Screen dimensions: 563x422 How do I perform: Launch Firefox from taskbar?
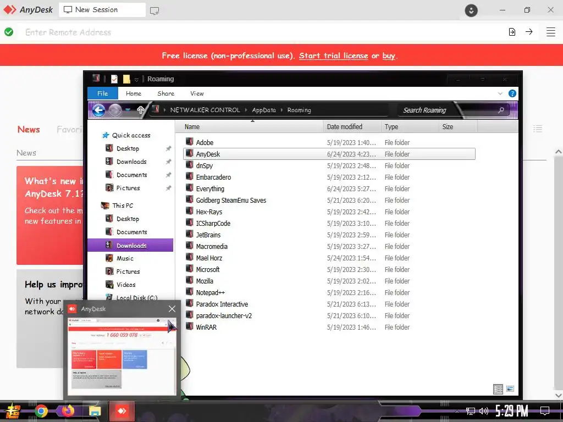click(x=68, y=410)
